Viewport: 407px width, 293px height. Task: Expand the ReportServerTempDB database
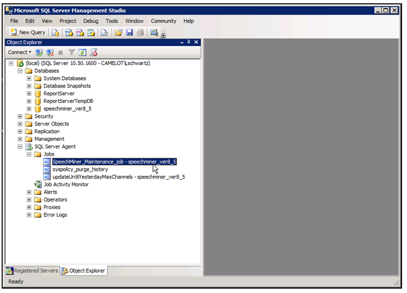click(29, 101)
